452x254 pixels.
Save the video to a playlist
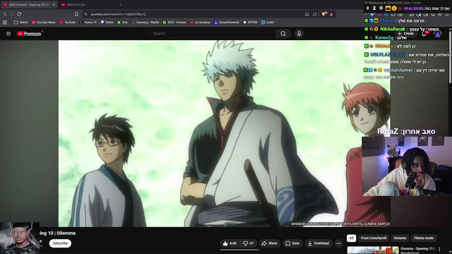[292, 243]
